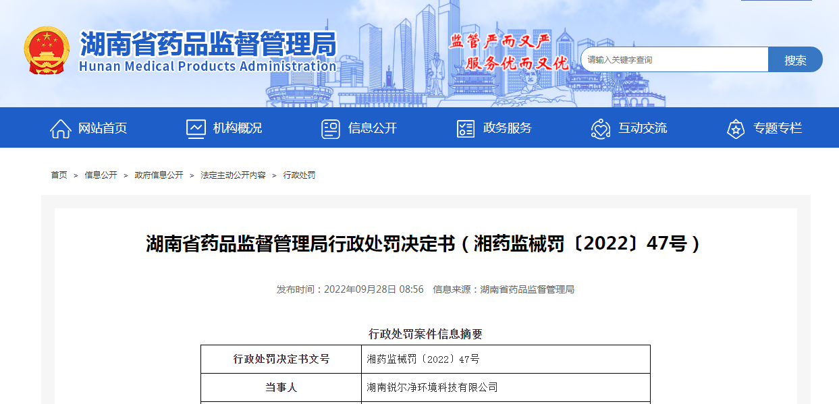
Task: Click the table cell 湘药监械罚〔2022〕47号
Action: [506, 359]
